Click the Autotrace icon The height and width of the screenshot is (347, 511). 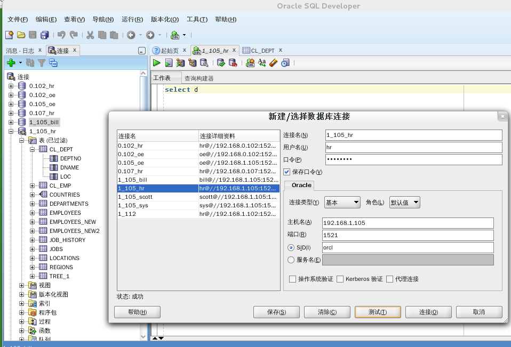coord(192,63)
